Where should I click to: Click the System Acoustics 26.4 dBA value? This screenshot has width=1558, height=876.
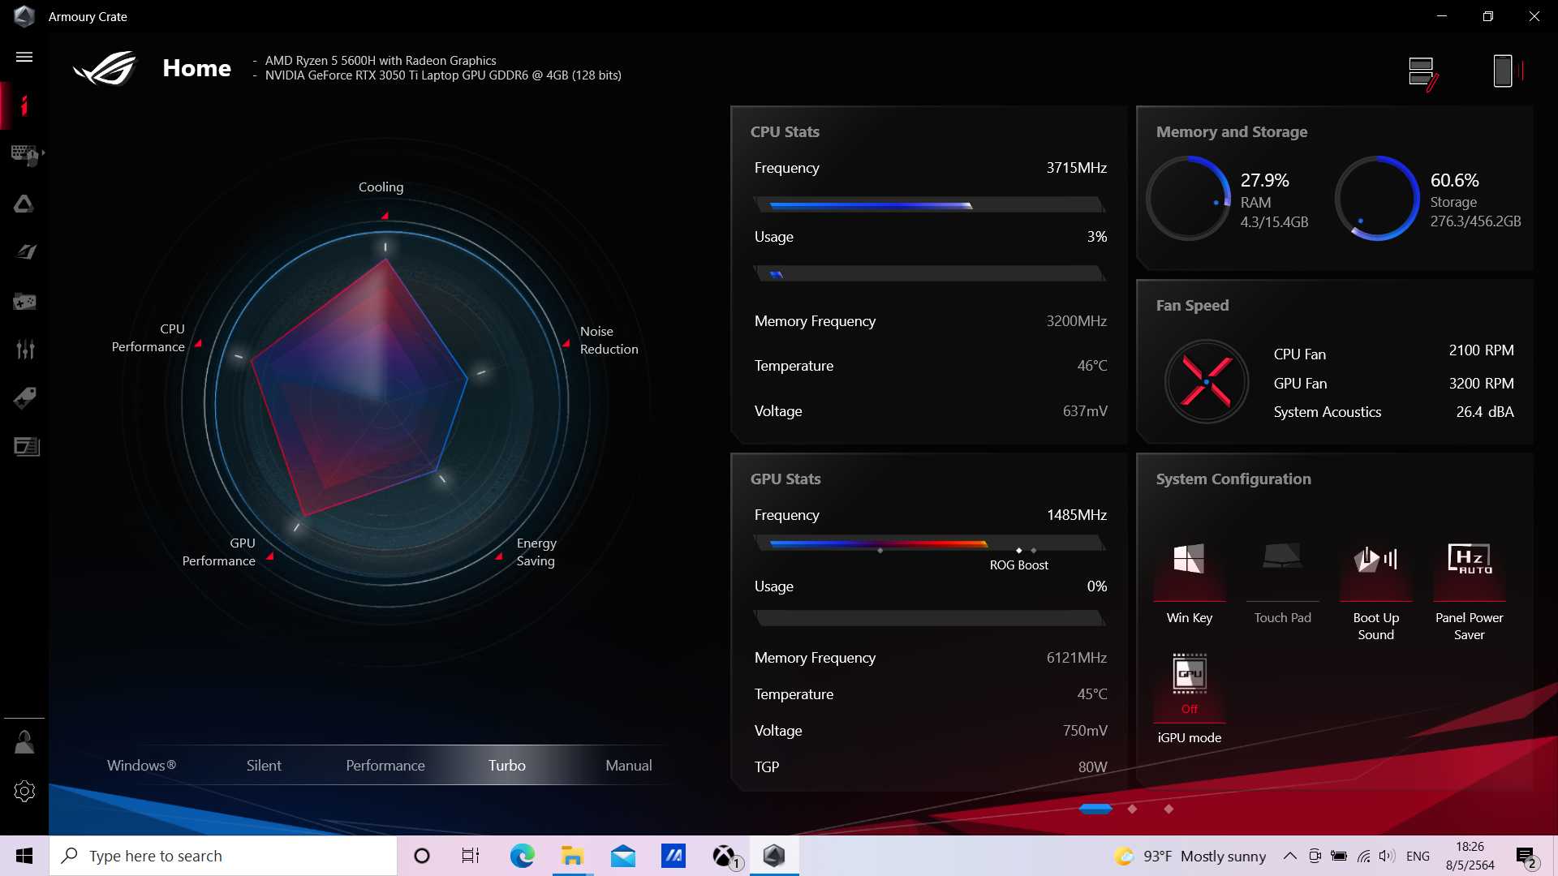point(1485,412)
